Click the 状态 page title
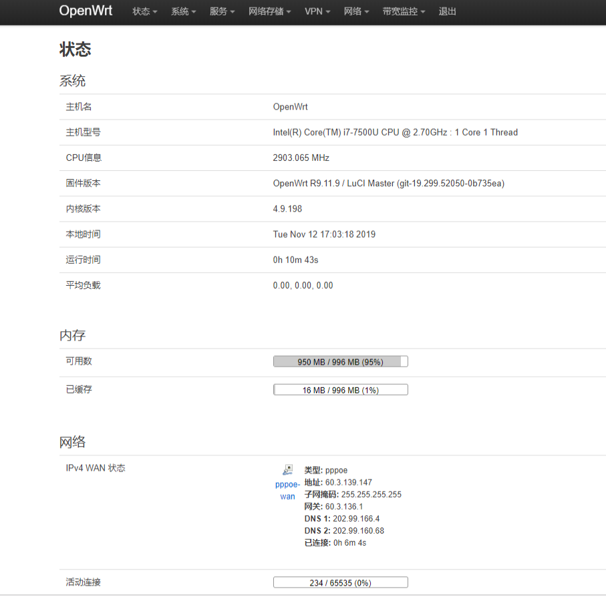Image resolution: width=606 pixels, height=609 pixels. tap(75, 49)
